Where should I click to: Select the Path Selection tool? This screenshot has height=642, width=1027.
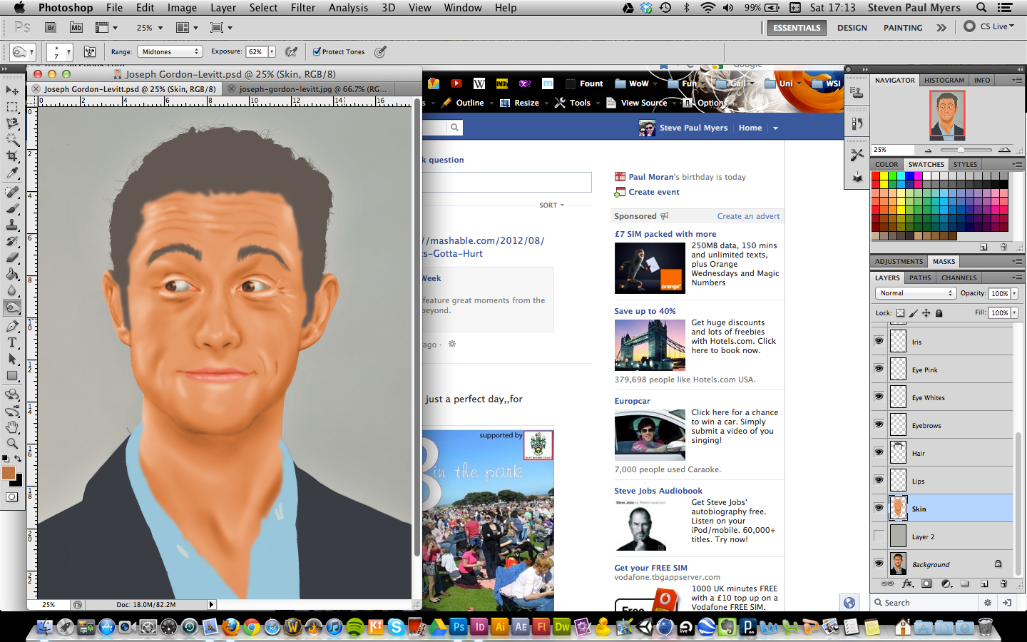12,359
